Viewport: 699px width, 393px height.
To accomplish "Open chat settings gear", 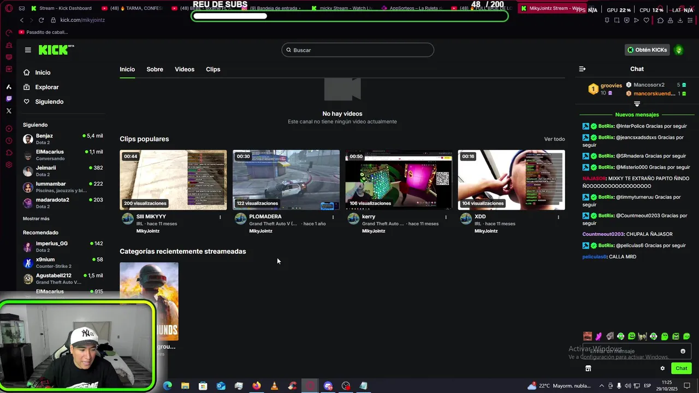I will coord(662,368).
